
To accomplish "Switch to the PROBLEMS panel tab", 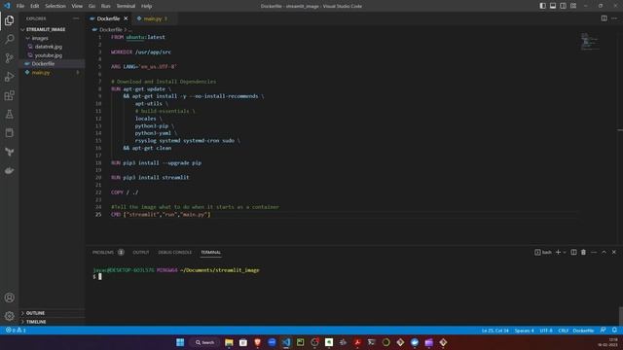I will [x=108, y=252].
